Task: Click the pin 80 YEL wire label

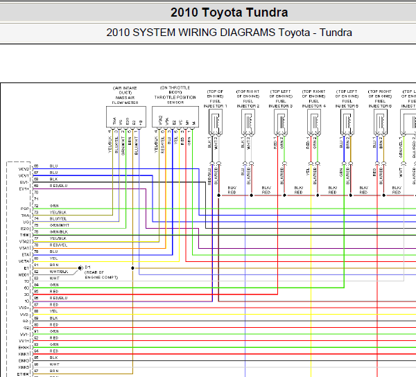Action: (x=53, y=258)
